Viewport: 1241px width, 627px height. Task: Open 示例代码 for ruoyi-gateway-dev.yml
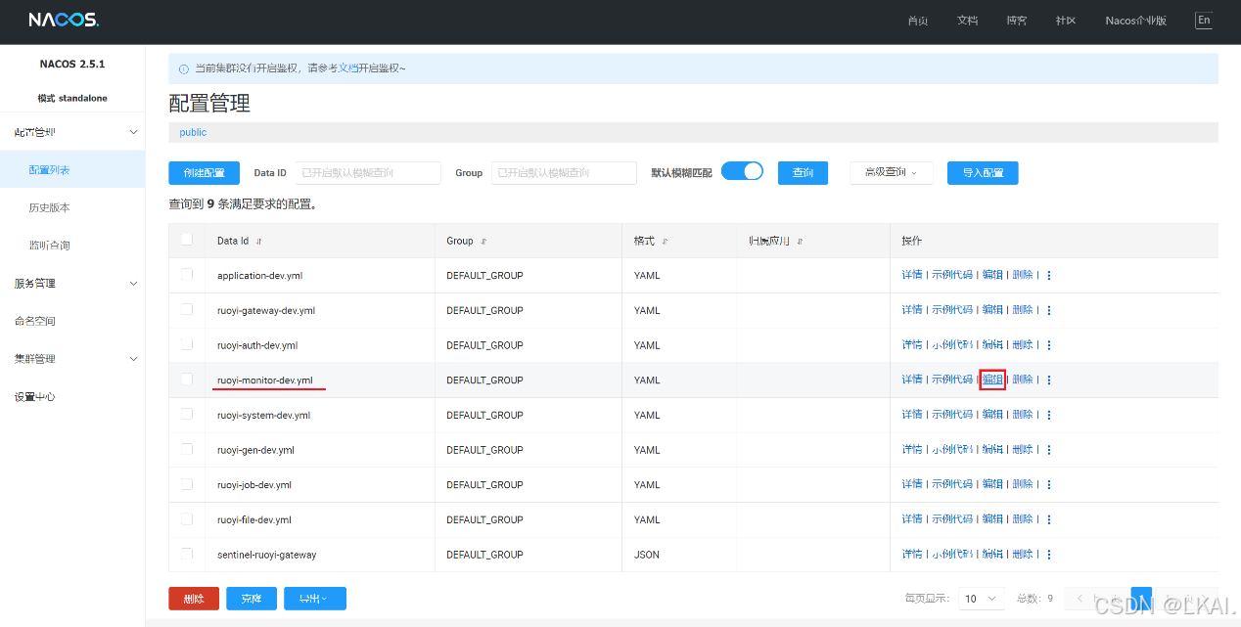(952, 310)
